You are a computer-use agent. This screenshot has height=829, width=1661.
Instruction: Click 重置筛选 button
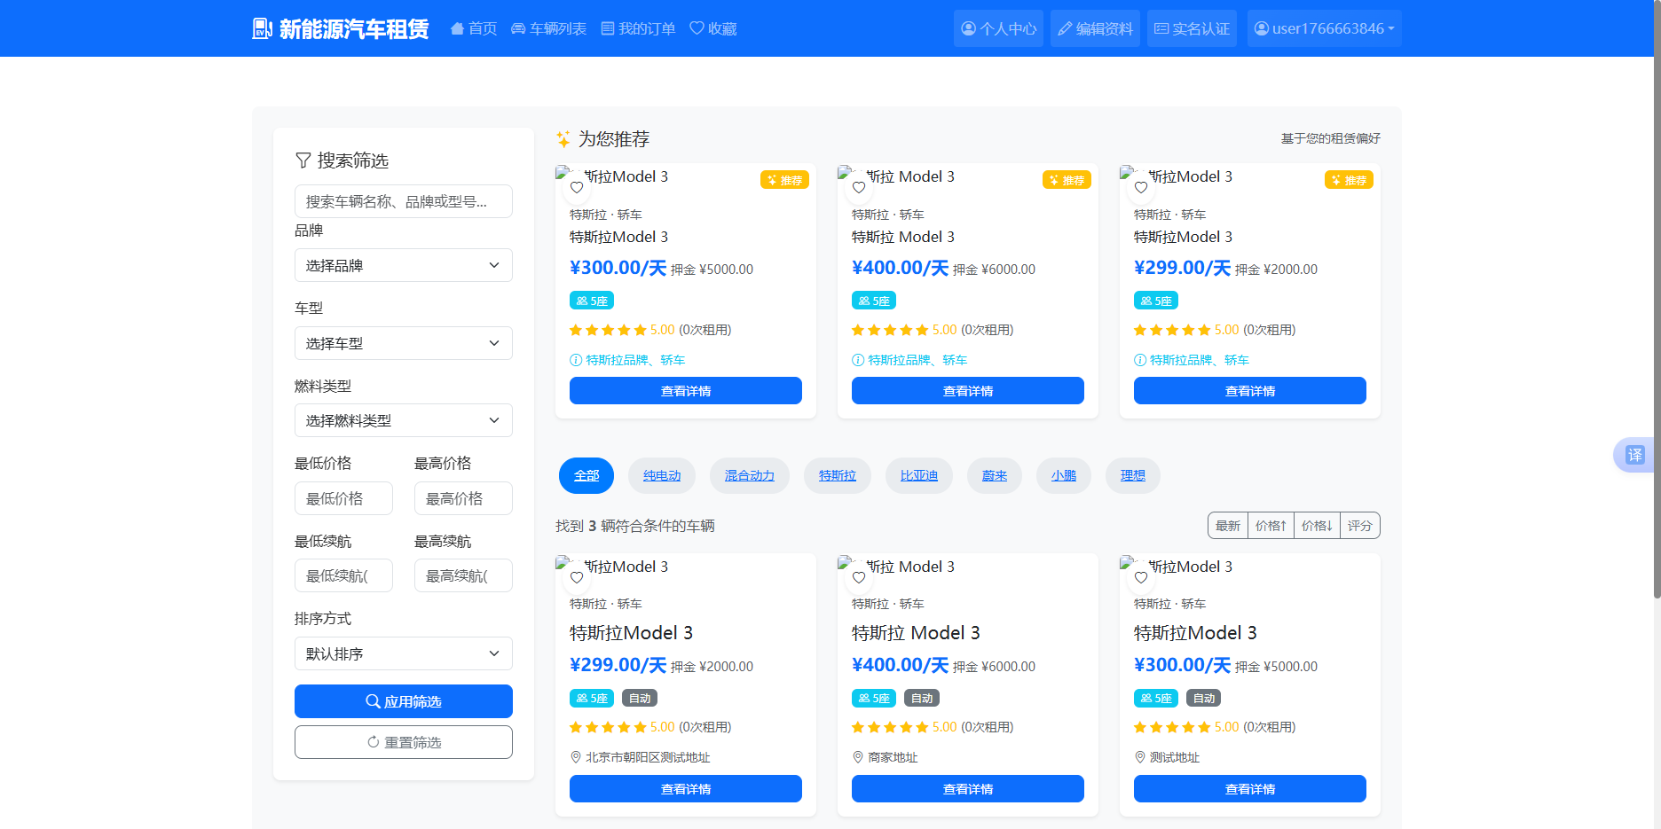coord(404,742)
